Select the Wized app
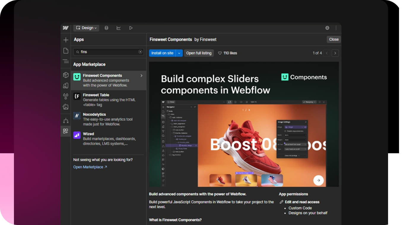Image resolution: width=402 pixels, height=225 pixels. point(109,138)
